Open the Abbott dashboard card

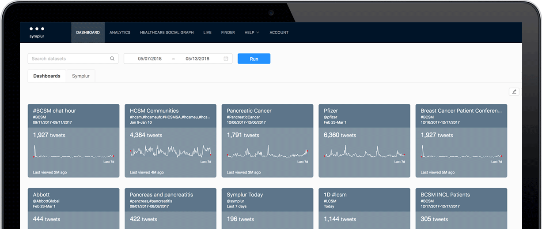(x=74, y=209)
